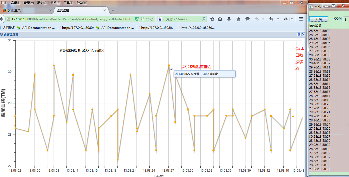Click the Main window title bar app icon
The width and height of the screenshot is (349, 177).
(x=311, y=7)
